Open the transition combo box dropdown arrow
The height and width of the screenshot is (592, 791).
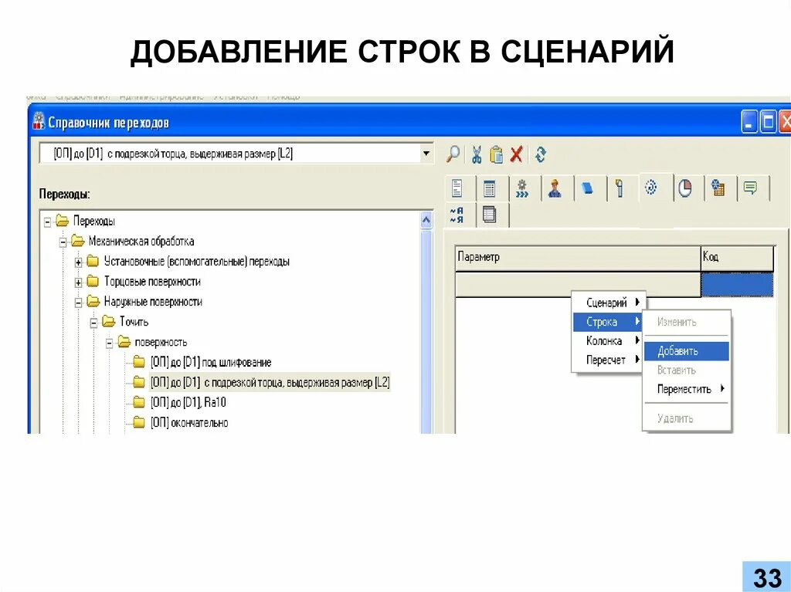(x=426, y=154)
